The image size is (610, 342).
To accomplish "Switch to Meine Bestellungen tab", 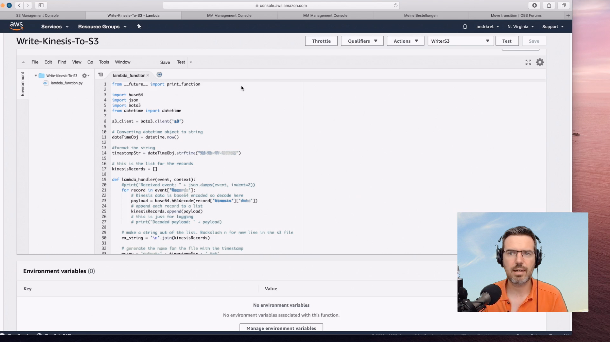I will [421, 15].
